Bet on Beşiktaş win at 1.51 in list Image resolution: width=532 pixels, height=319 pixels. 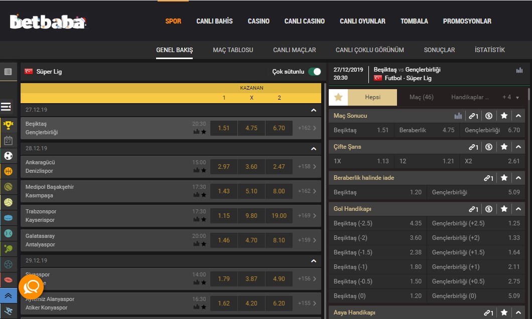click(x=223, y=128)
